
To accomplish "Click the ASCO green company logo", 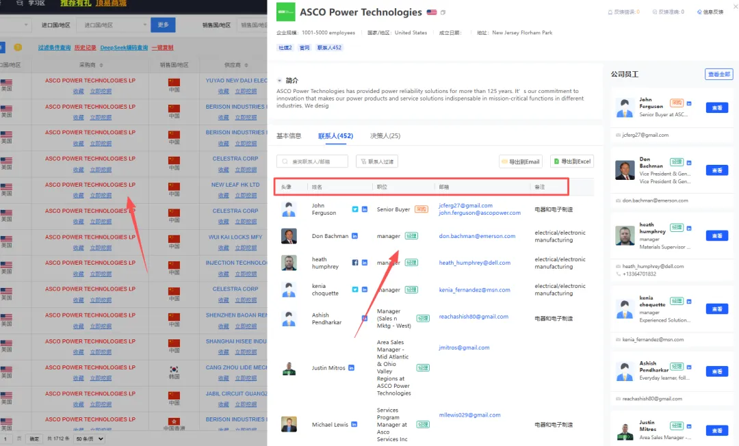I will (285, 12).
